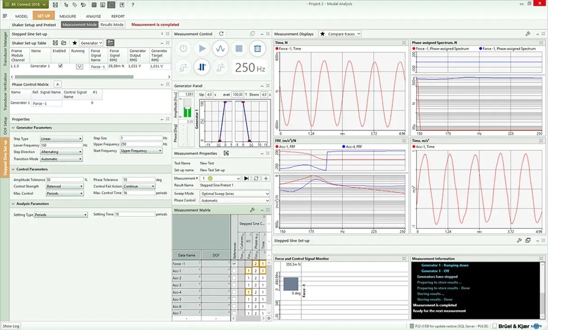Click the Stop measurement icon

click(x=238, y=48)
